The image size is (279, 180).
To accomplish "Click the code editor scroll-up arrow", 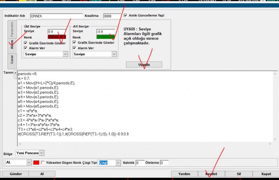I will pos(275,73).
